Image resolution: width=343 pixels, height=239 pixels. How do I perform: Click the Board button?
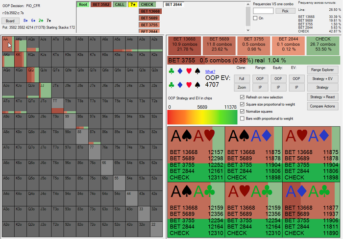click(x=10, y=21)
